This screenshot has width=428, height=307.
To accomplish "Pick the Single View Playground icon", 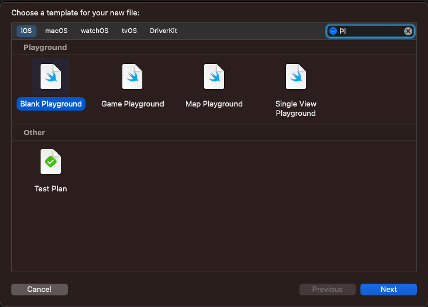I will click(296, 76).
